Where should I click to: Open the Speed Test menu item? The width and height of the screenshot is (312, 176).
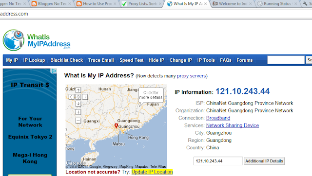tap(132, 60)
